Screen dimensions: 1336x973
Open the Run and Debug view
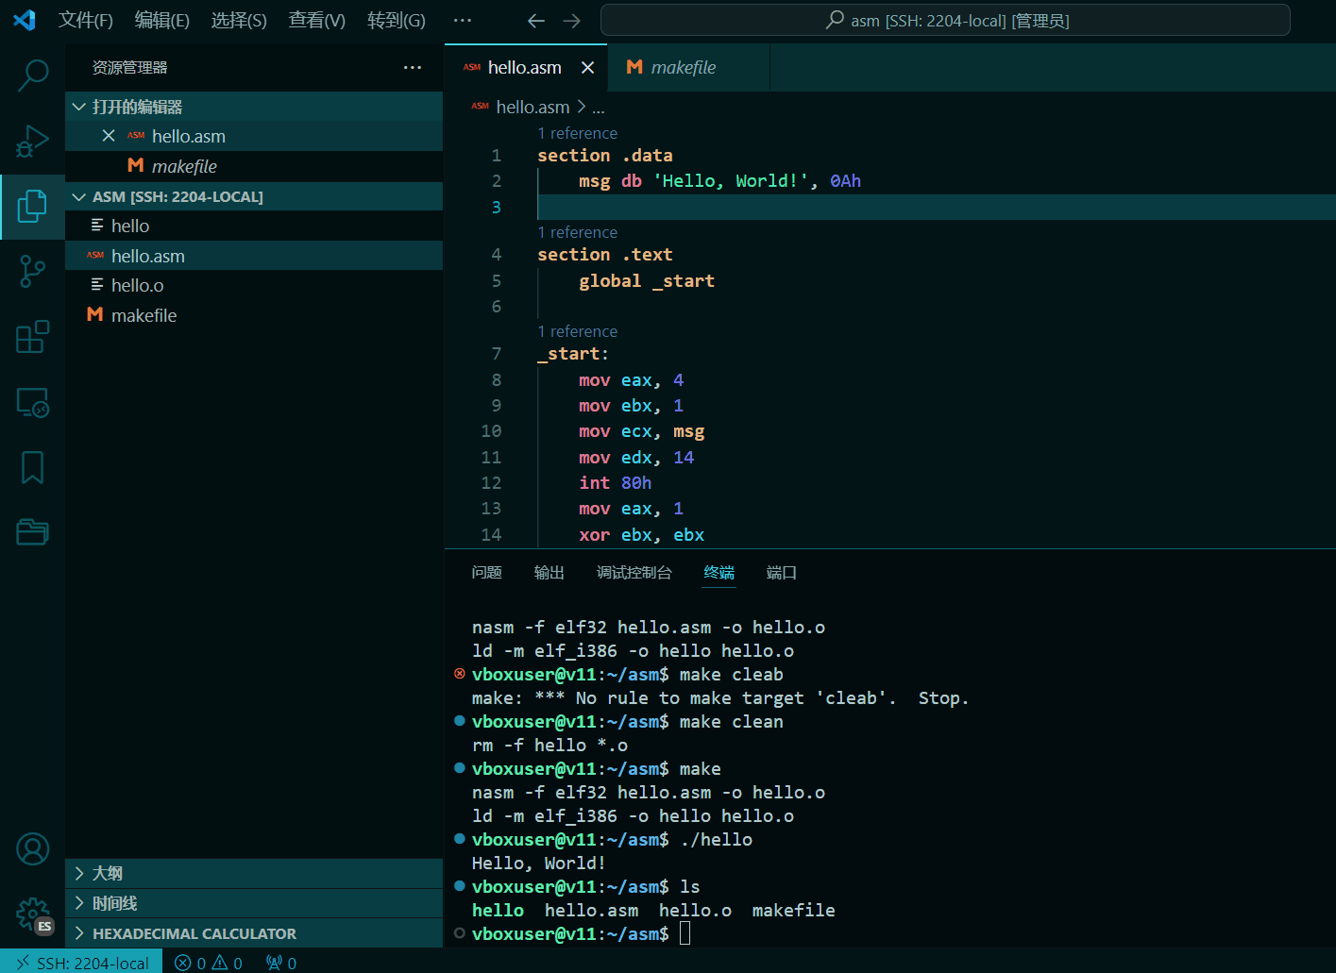click(32, 141)
